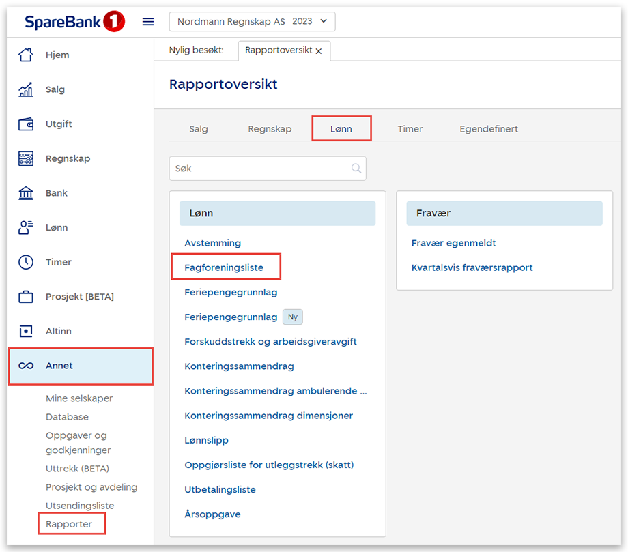628x552 pixels.
Task: Click the Altinn square icon
Action: (x=26, y=331)
